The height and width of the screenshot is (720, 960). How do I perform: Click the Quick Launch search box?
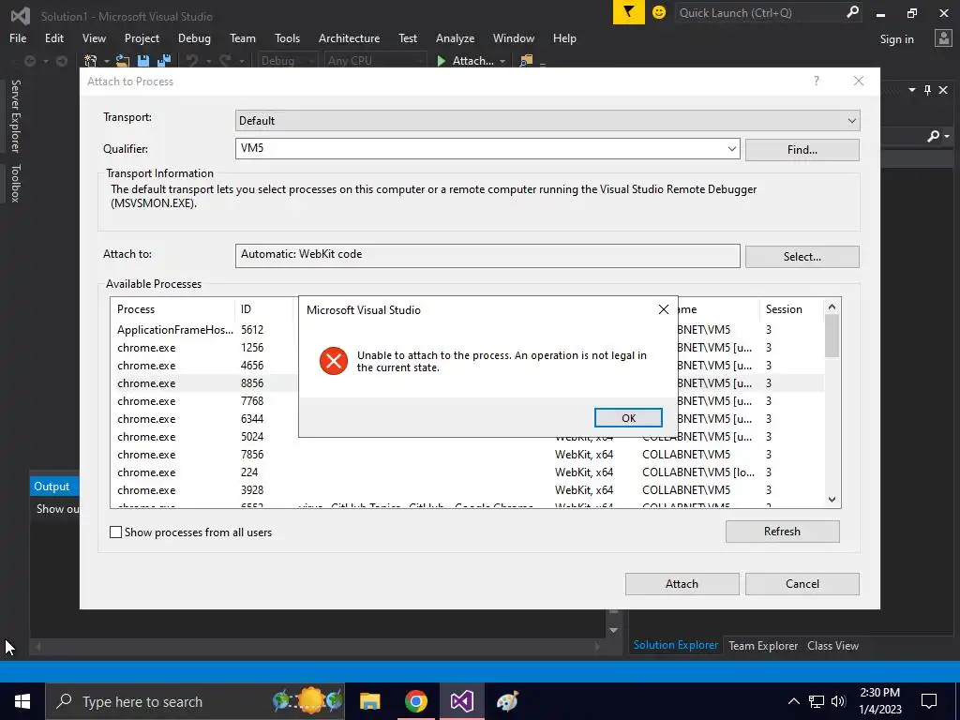click(x=759, y=12)
